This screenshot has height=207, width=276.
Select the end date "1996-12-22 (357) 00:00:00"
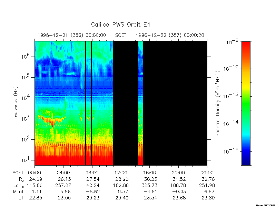tap(170, 35)
